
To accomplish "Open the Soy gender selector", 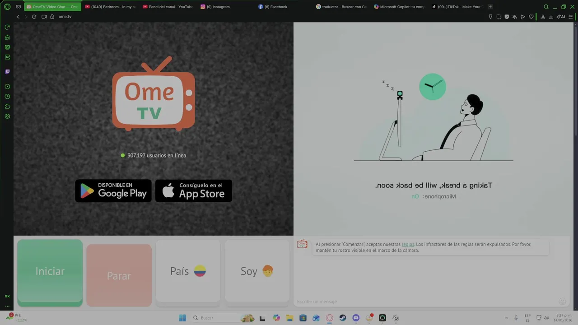I will 257,271.
